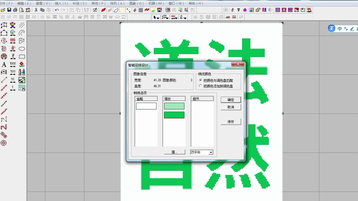Select the 3D stitch effect icon
The height and width of the screenshot is (201, 358).
[x=105, y=17]
